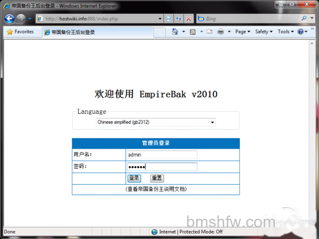The image size is (319, 239).
Task: Click the 用户名 field containing admin
Action: click(x=162, y=155)
